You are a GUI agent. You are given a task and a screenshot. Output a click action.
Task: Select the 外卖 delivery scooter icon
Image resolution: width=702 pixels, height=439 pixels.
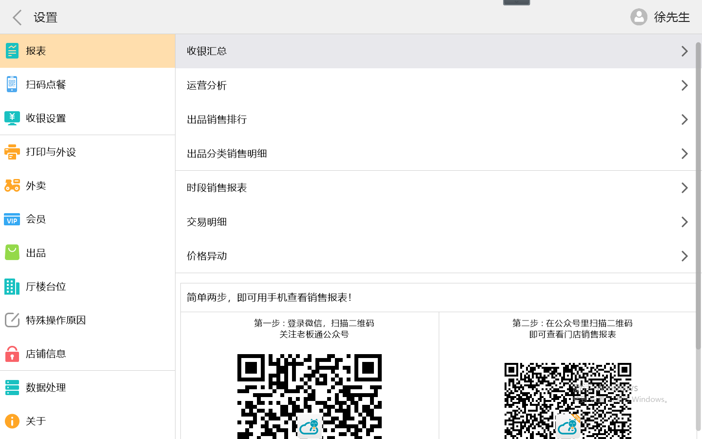pyautogui.click(x=12, y=185)
